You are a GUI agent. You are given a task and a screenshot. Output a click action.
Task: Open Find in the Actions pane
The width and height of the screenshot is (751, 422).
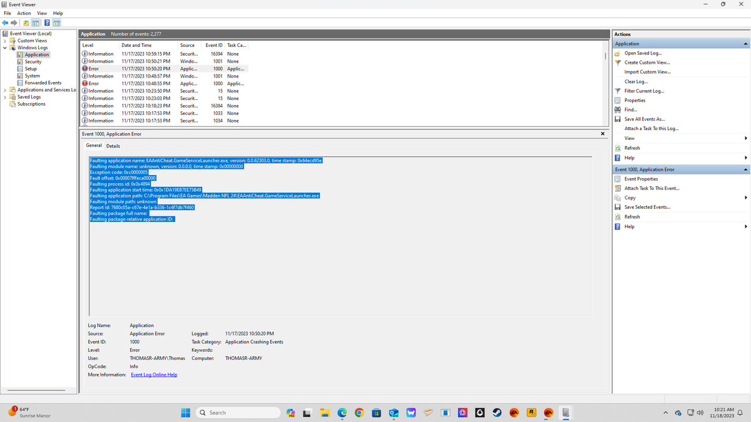coord(631,110)
